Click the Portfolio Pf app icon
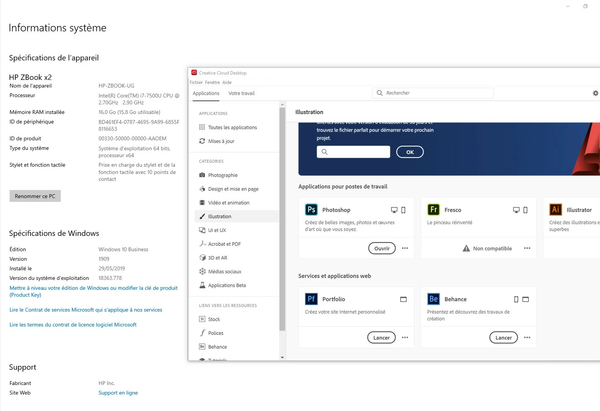The height and width of the screenshot is (411, 600). point(311,299)
